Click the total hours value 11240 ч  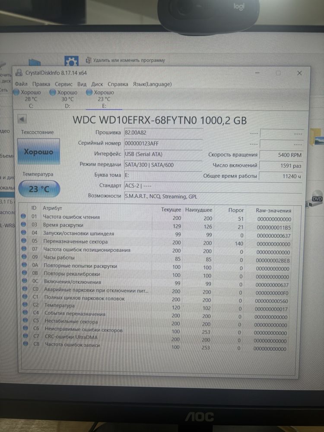tap(281, 176)
